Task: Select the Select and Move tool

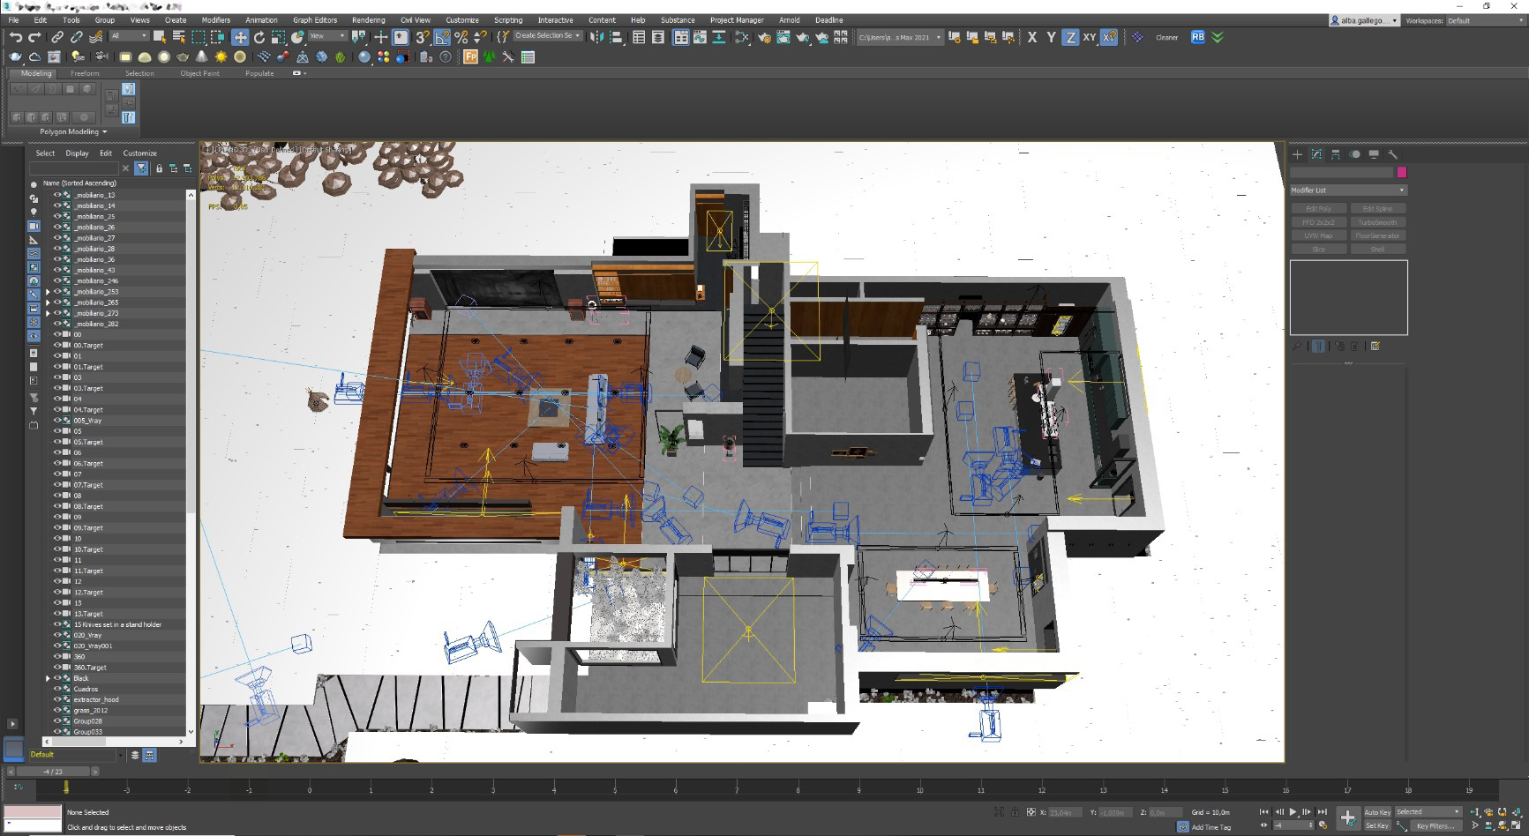Action: tap(240, 37)
